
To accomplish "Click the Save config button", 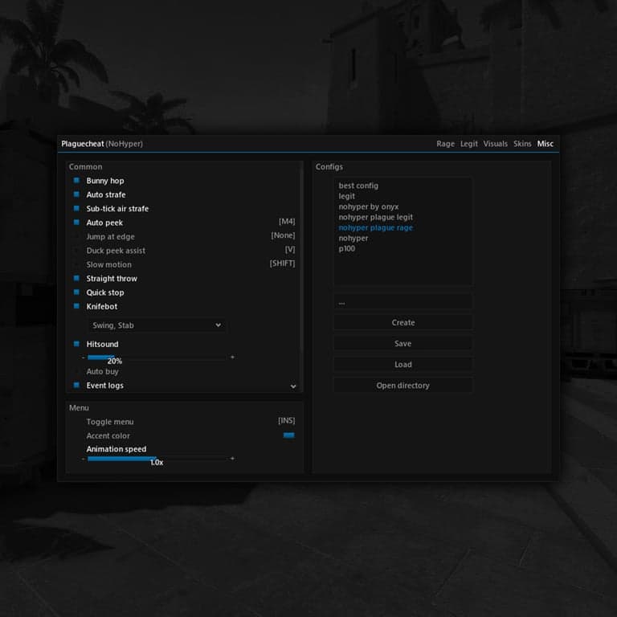I will (x=403, y=344).
